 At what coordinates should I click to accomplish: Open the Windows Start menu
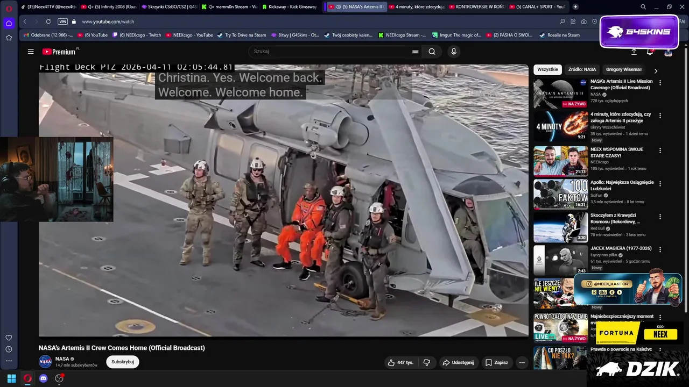[11, 378]
